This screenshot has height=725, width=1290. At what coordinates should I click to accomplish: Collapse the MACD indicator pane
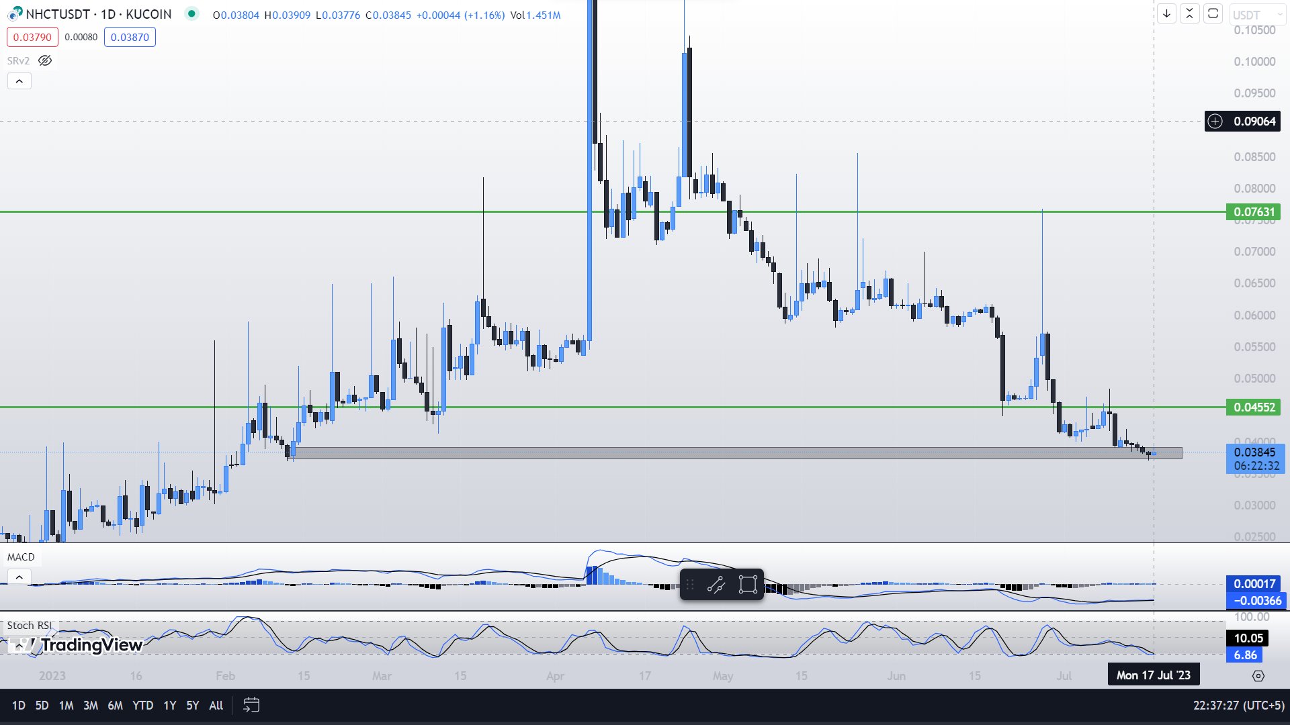pos(19,577)
